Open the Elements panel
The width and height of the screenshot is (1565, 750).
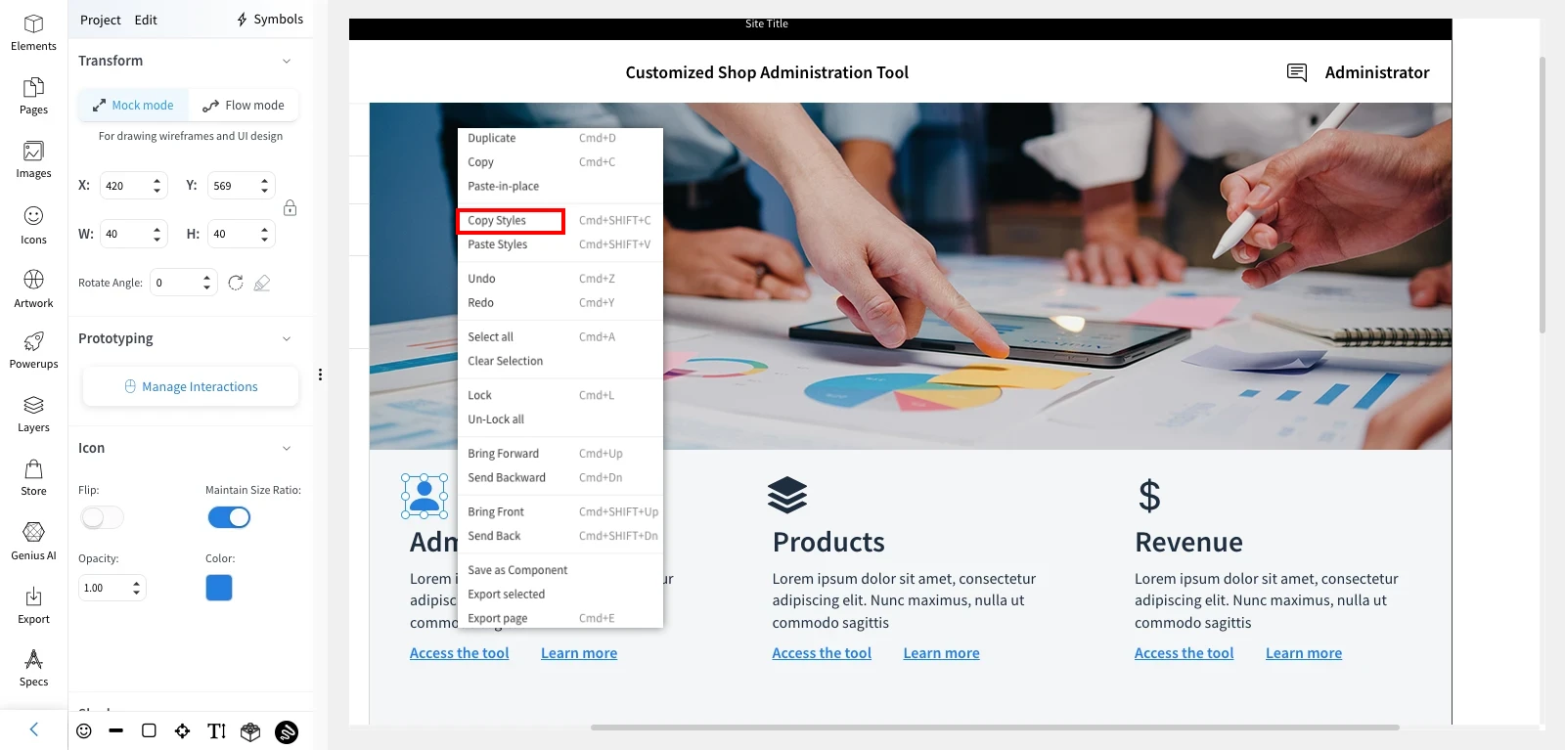tap(33, 32)
